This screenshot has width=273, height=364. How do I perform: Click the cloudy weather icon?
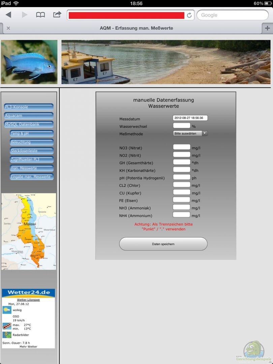pyautogui.click(x=7, y=310)
